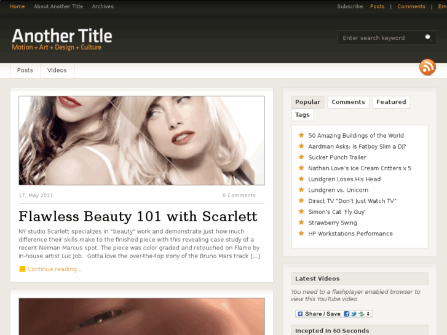Viewport: 447px width, 335px height.
Task: Click the second post's close-up image
Action: click(x=141, y=317)
